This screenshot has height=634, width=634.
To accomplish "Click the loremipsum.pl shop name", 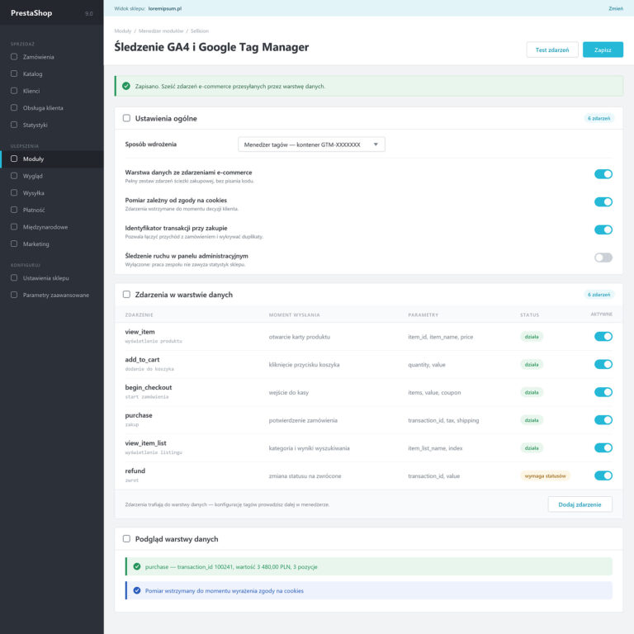I will pos(165,8).
